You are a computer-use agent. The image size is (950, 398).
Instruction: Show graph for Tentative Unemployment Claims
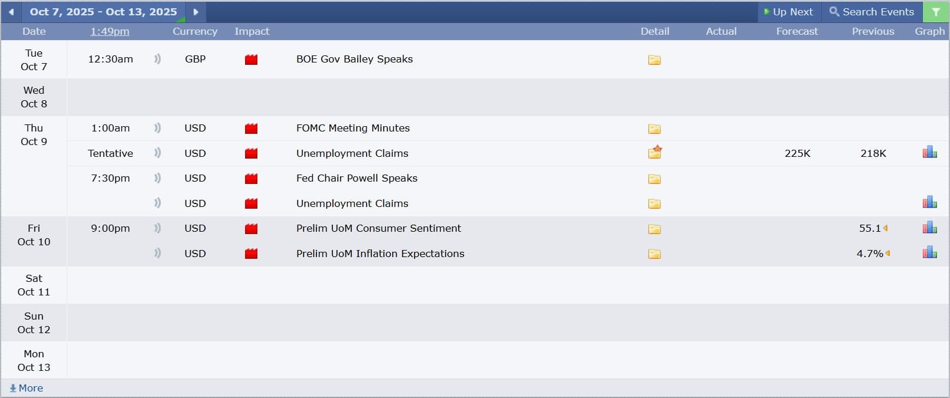[x=929, y=153]
